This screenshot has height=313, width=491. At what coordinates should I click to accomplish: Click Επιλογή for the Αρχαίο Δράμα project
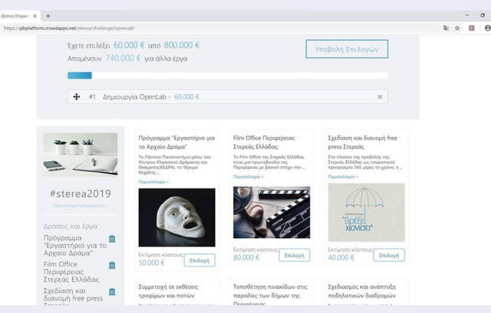coord(199,260)
